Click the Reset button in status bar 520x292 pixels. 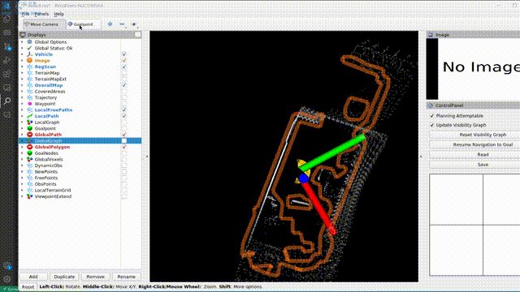click(x=28, y=286)
